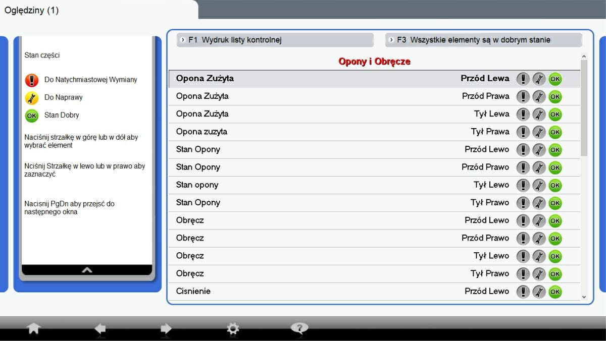Viewport: 606px width, 341px height.
Task: Click F1 Wydruk listy kontrolnej button
Action: 275,40
